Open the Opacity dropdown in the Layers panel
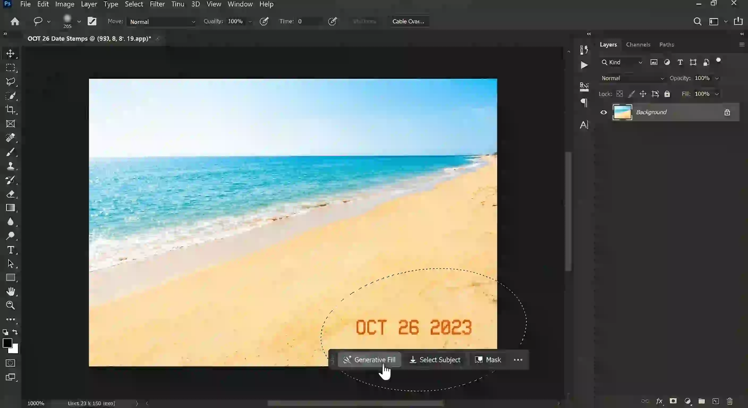This screenshot has width=748, height=408. tap(717, 78)
